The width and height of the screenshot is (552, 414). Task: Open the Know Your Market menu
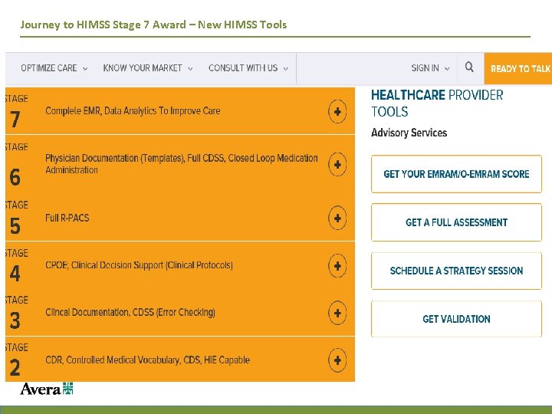tap(148, 68)
